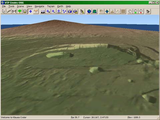Activate the blue four-arrow move tool

[x=30, y=11]
